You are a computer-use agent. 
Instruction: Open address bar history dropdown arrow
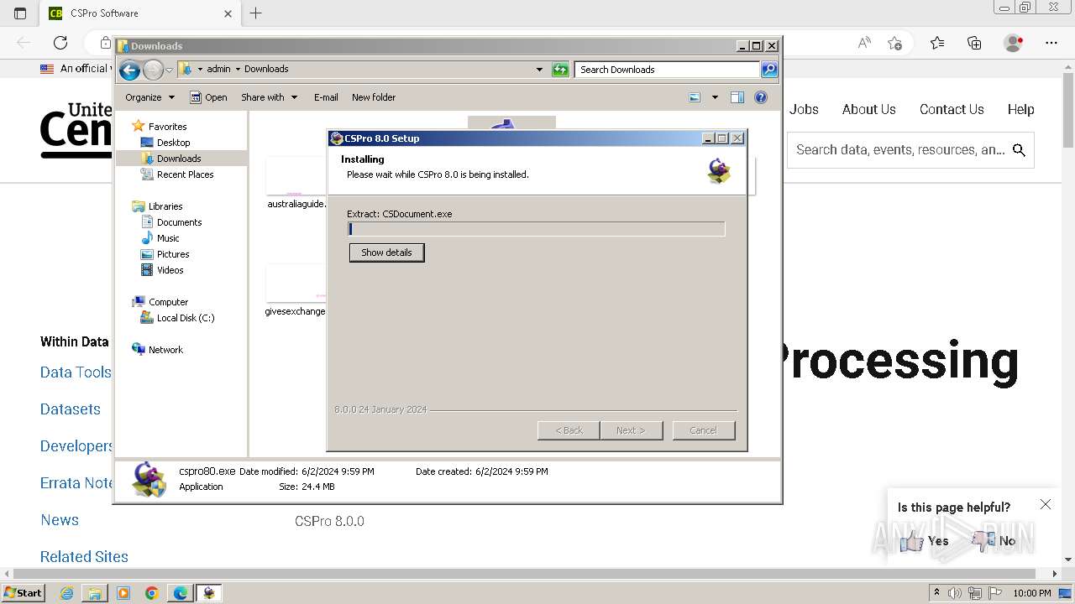pos(539,70)
